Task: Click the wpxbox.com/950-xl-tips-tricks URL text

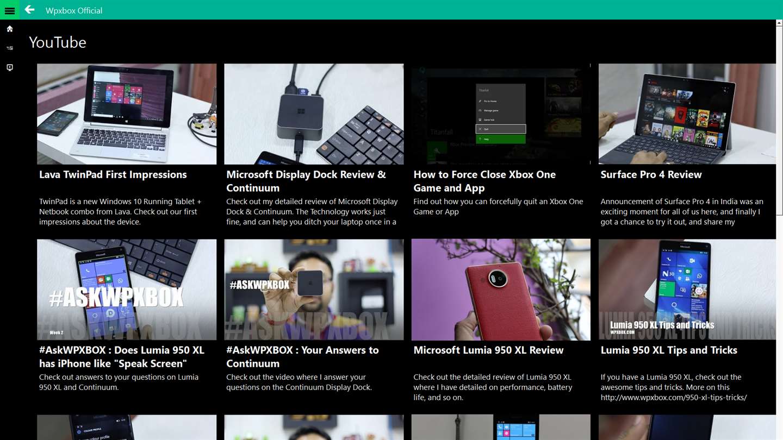Action: pyautogui.click(x=674, y=397)
